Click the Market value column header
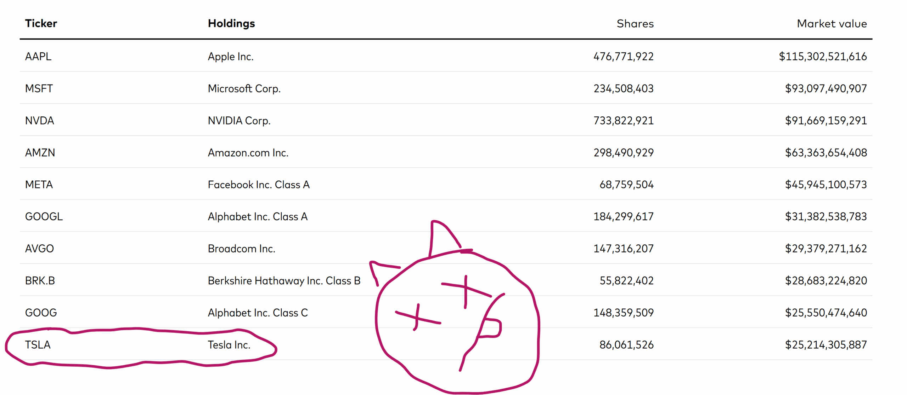The height and width of the screenshot is (395, 907). 832,24
